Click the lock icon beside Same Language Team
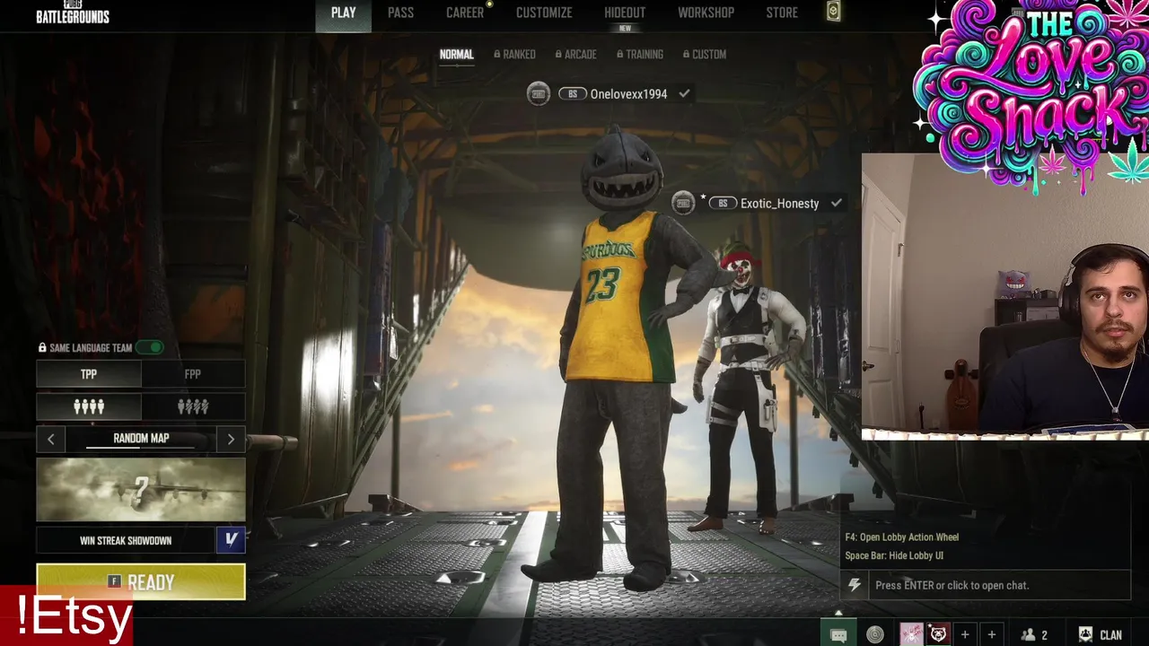The image size is (1149, 646). tap(42, 347)
